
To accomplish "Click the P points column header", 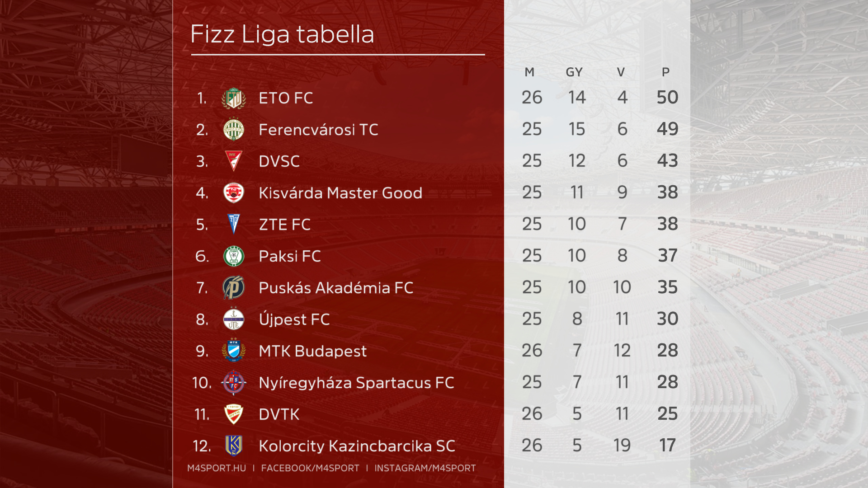I will pyautogui.click(x=665, y=72).
